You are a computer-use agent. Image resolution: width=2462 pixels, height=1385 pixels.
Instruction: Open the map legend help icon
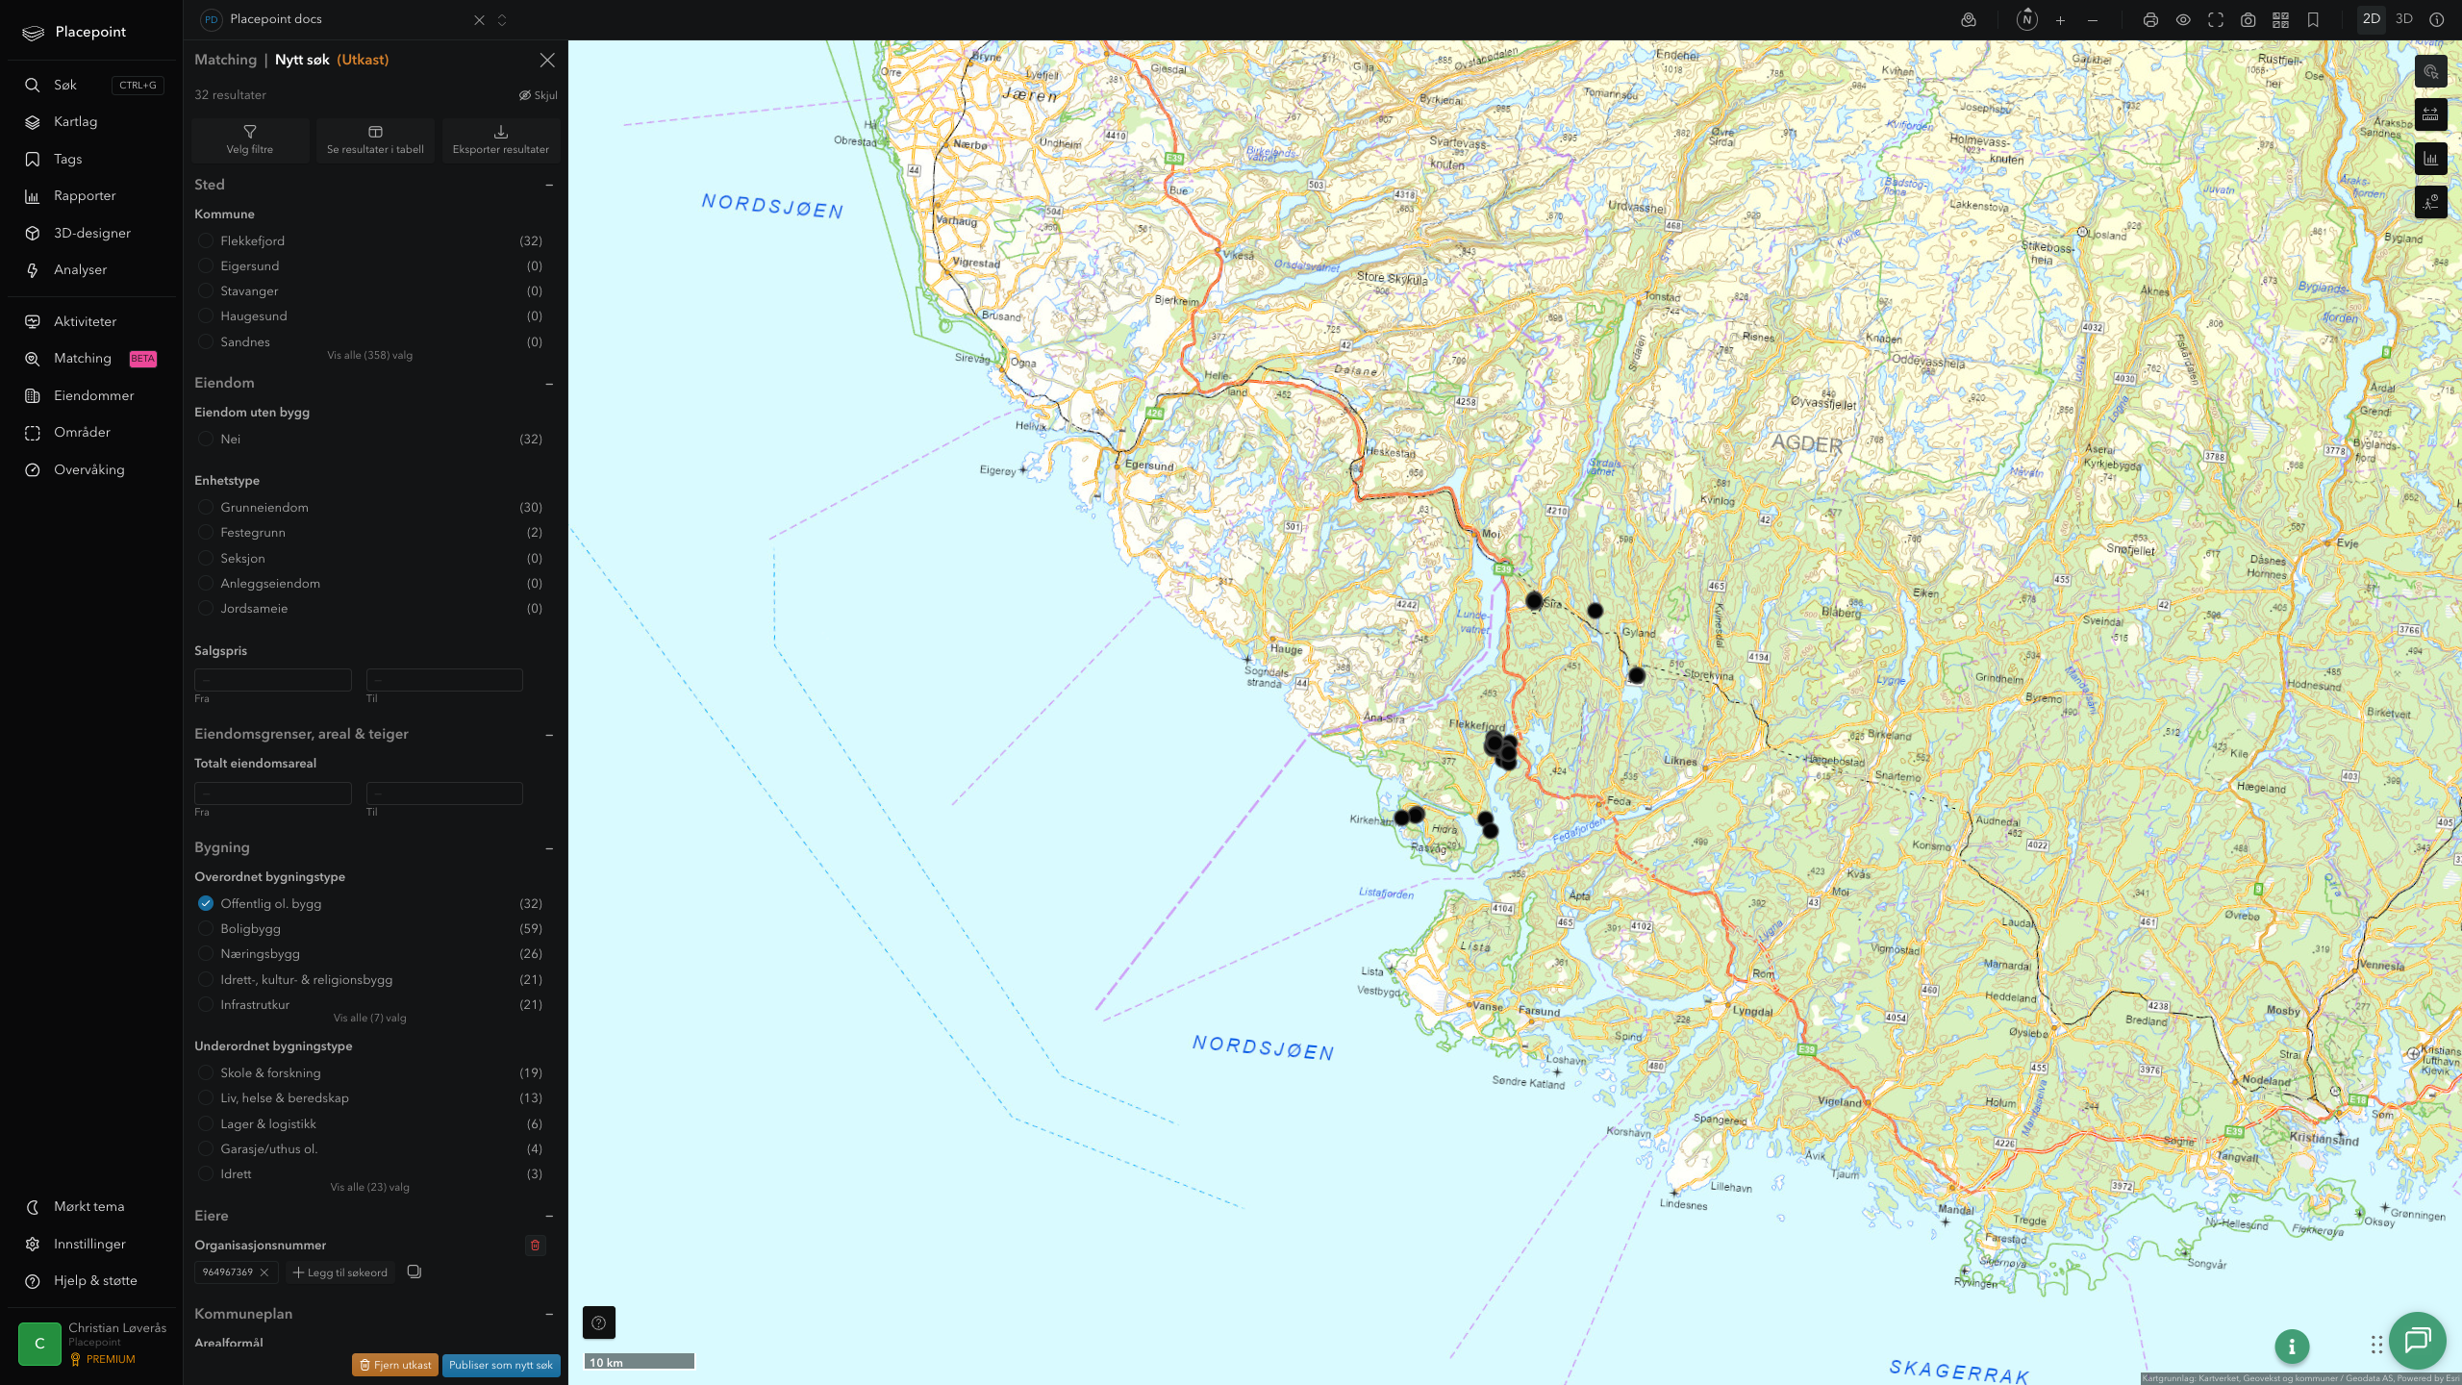(598, 1322)
